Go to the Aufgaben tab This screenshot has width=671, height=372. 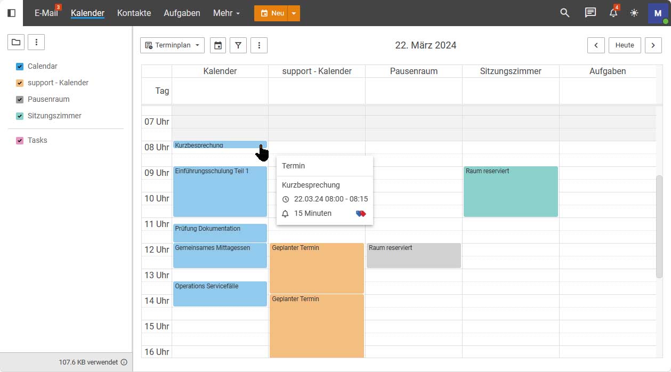click(x=182, y=13)
